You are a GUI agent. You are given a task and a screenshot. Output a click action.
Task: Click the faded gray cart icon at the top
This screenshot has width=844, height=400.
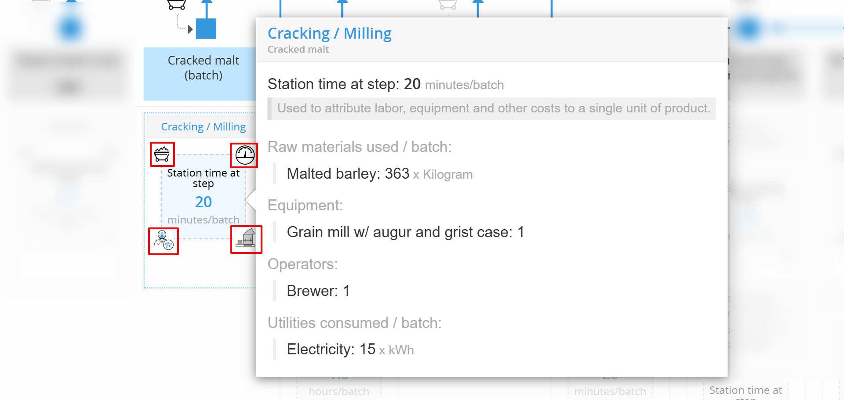(448, 4)
